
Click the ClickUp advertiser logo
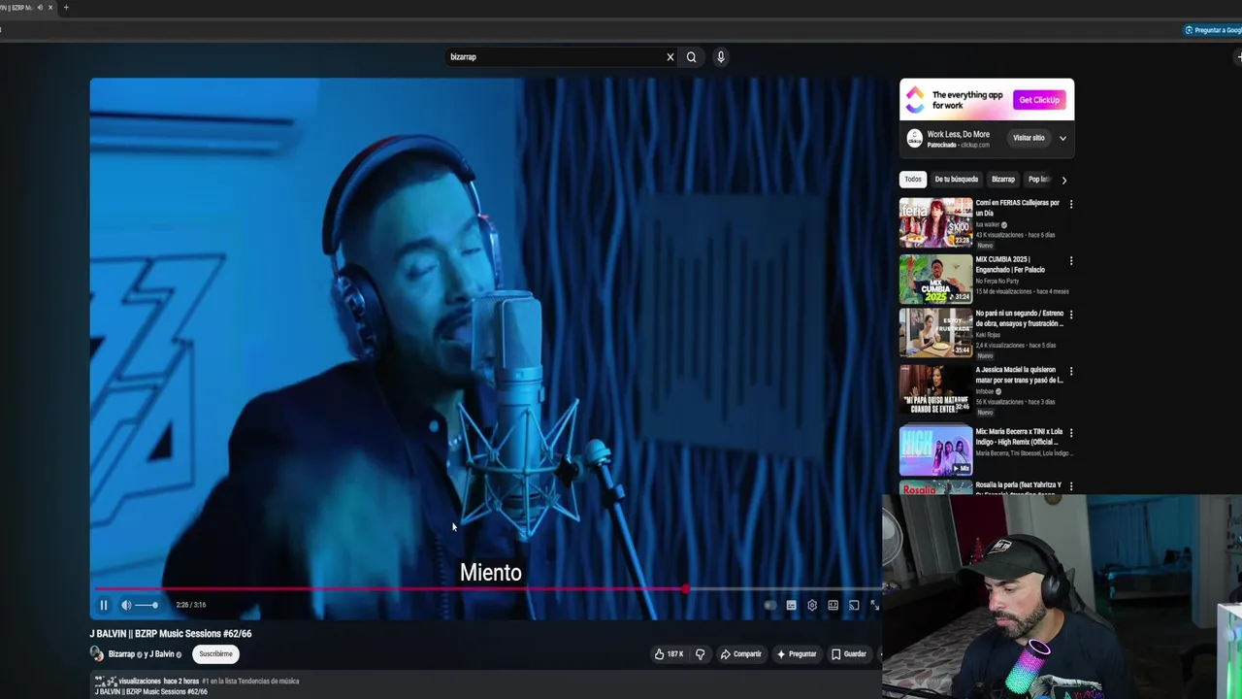coord(914,139)
